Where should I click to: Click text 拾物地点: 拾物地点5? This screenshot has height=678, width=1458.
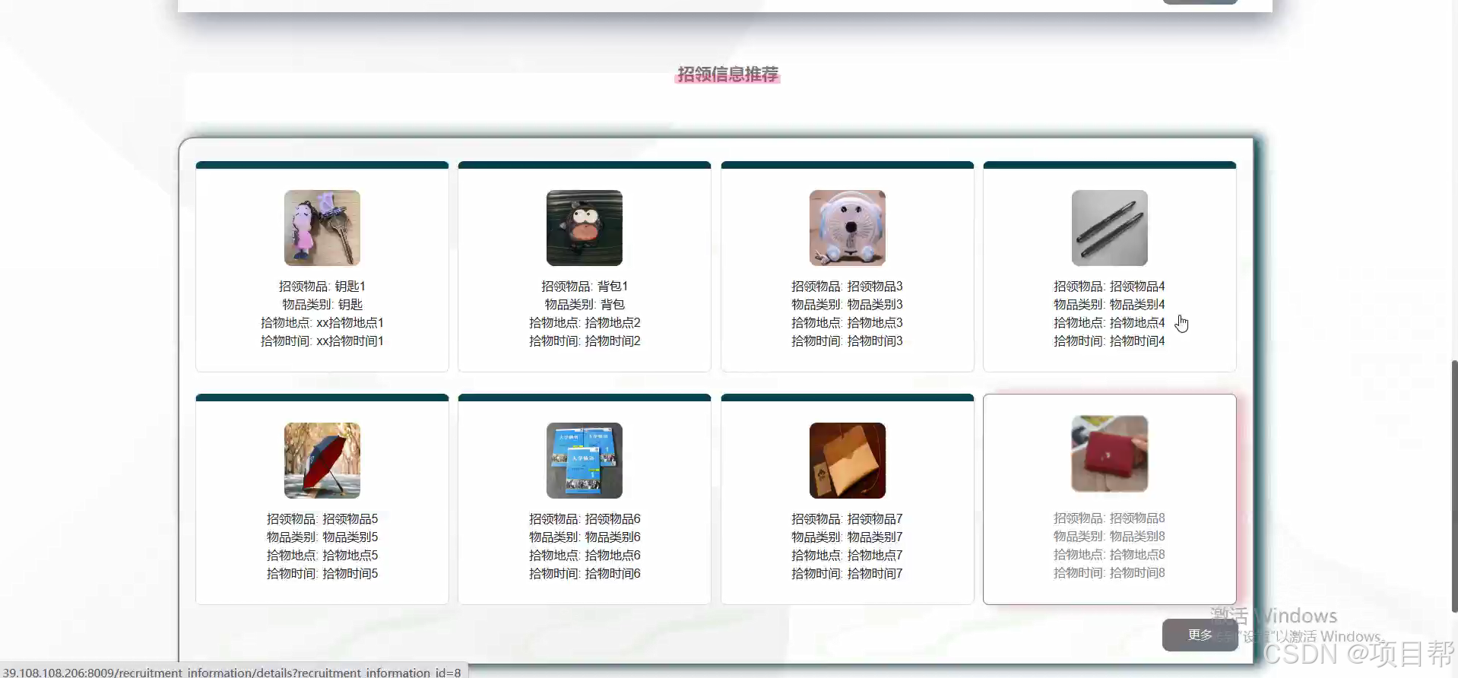pyautogui.click(x=322, y=556)
